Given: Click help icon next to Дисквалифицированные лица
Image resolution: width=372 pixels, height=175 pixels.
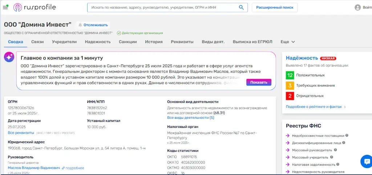Looking at the screenshot, I should pos(344,143).
